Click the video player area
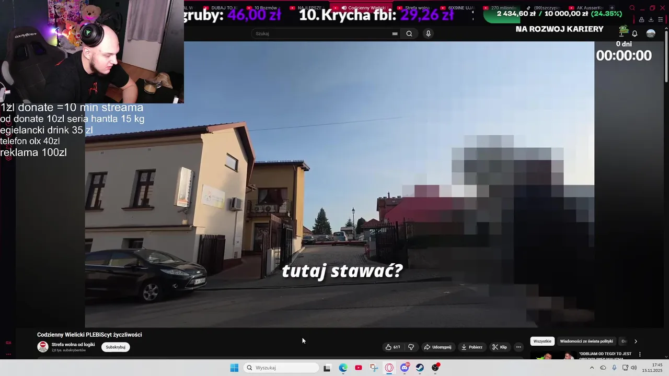 coord(339,184)
